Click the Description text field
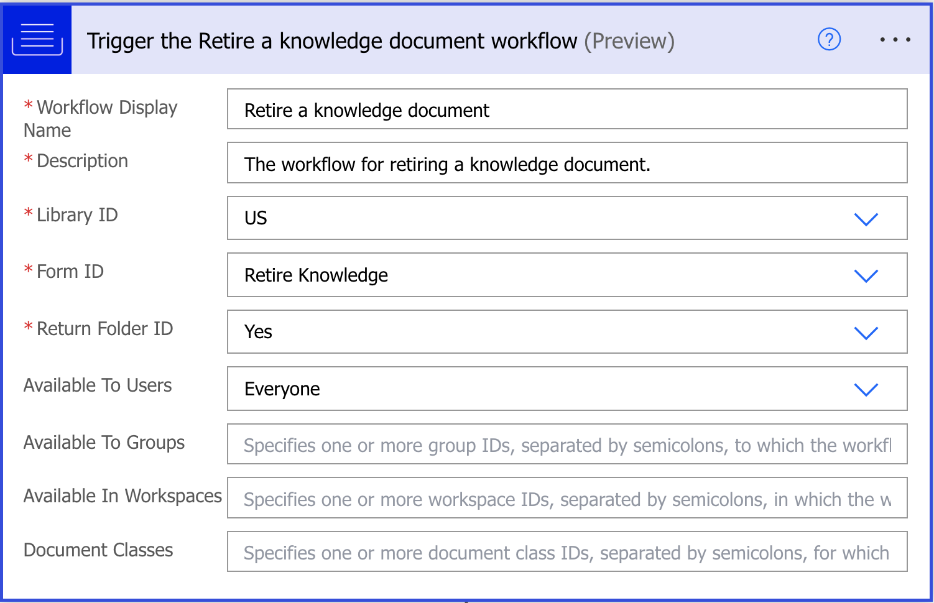This screenshot has height=603, width=934. tap(566, 163)
